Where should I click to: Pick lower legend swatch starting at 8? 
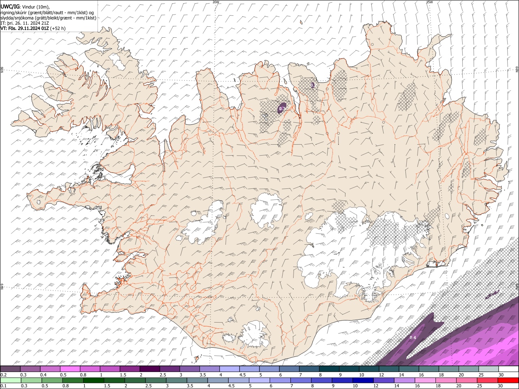click(x=322, y=380)
